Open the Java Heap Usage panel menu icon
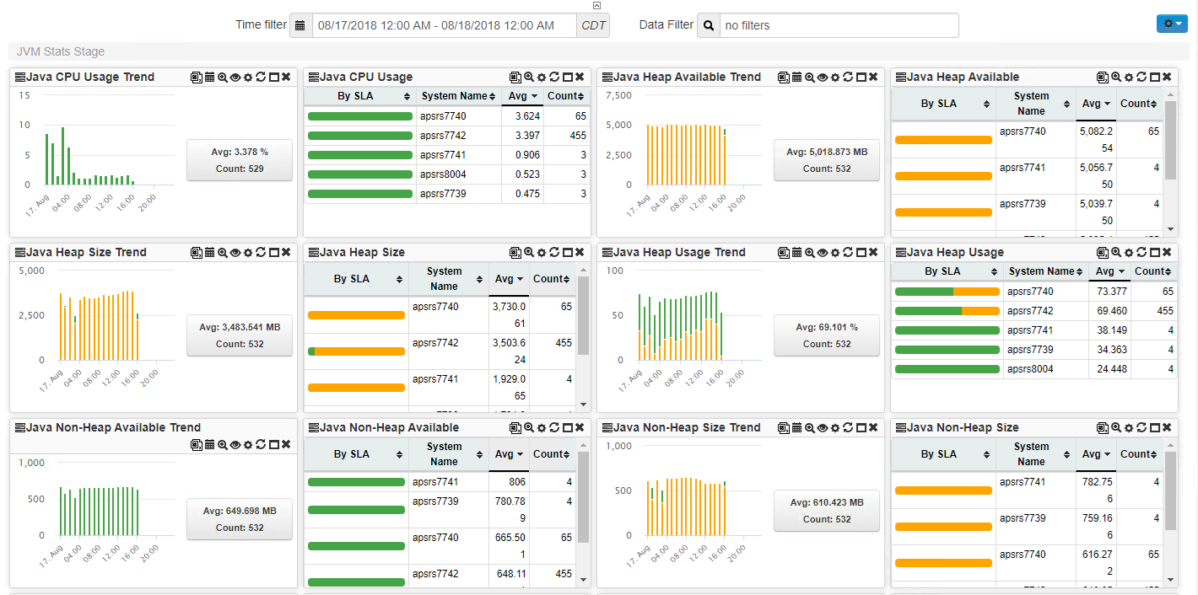 [900, 252]
